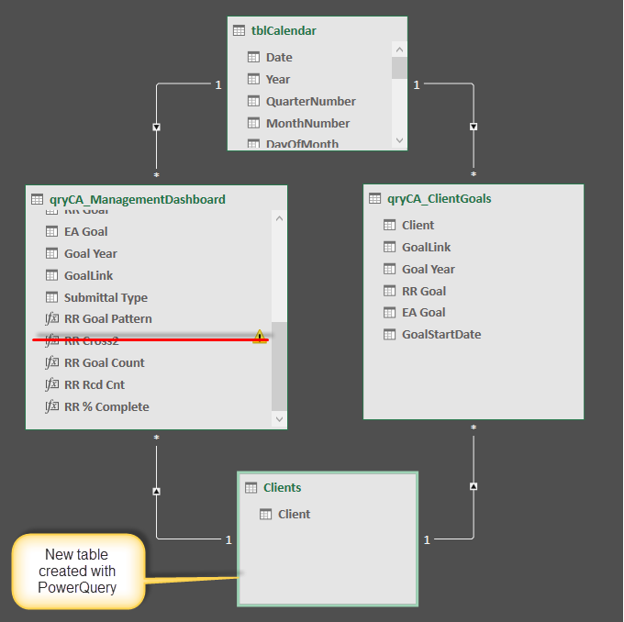Click the GoalLink column icon in ClientGoals
The width and height of the screenshot is (624, 622).
click(389, 247)
